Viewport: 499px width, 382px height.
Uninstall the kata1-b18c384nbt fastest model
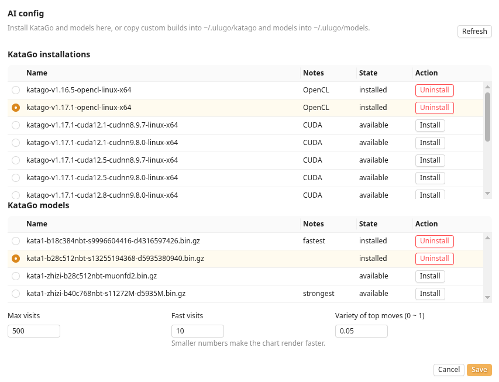(x=435, y=241)
